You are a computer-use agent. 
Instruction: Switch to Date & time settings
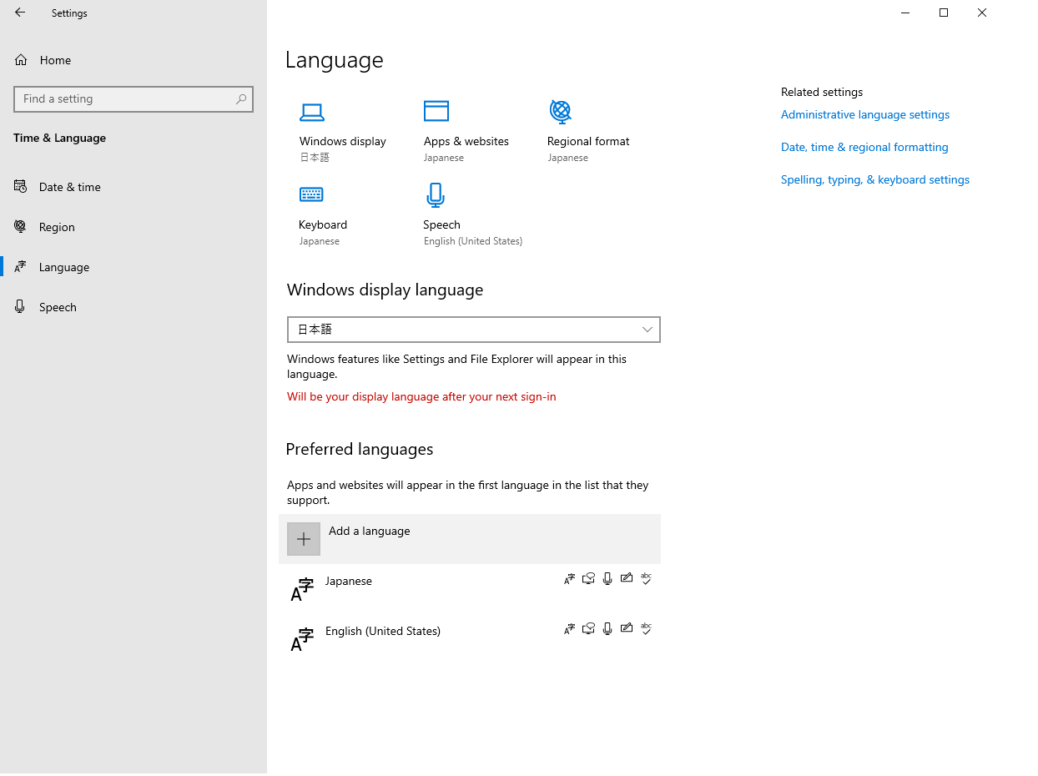coord(70,186)
